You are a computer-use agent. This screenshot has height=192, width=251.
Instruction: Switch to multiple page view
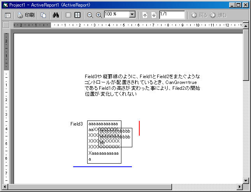(x=77, y=15)
